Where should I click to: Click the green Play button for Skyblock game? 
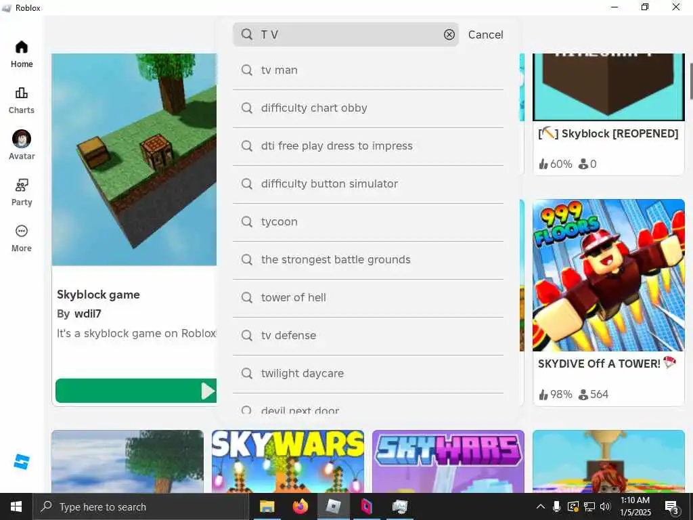pos(136,391)
